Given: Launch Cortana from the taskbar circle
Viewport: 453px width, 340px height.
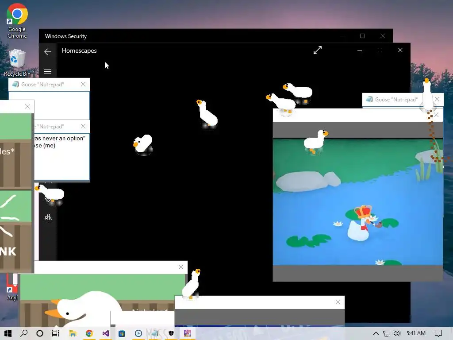Looking at the screenshot, I should 40,333.
